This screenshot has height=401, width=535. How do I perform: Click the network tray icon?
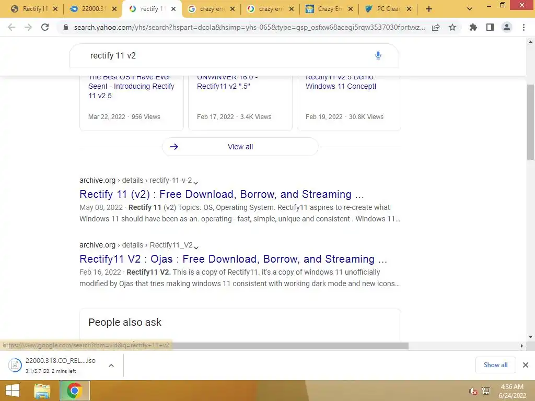486,391
